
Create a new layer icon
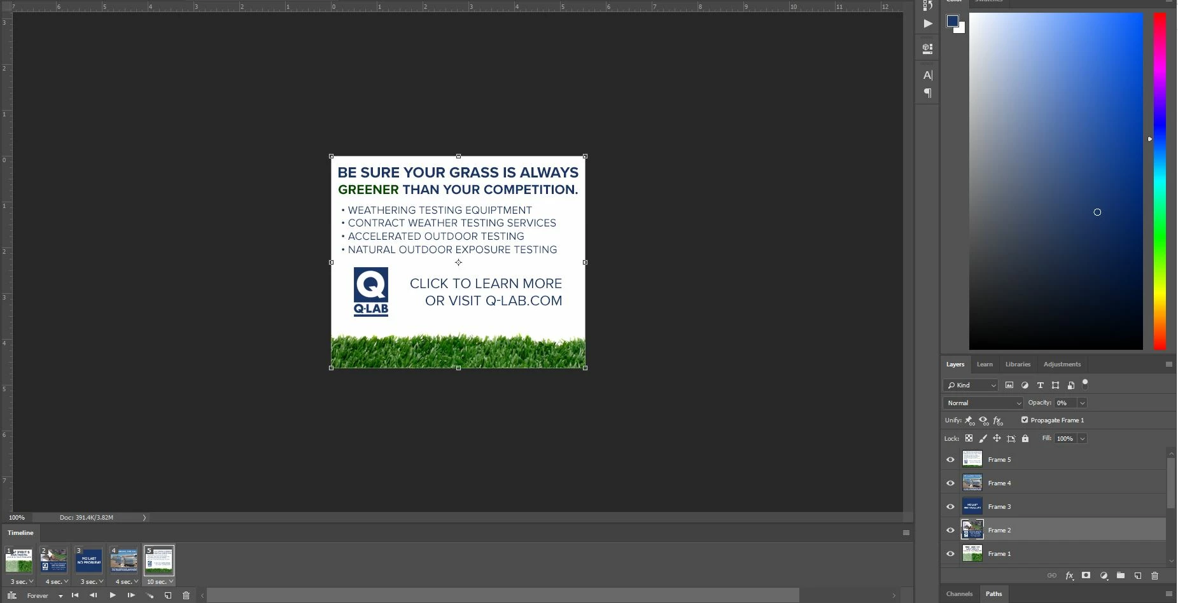pos(1138,576)
